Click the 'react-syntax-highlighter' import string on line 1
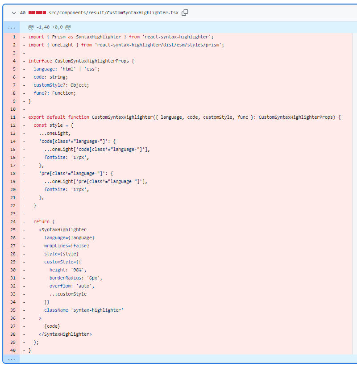The width and height of the screenshot is (357, 367). coord(177,37)
